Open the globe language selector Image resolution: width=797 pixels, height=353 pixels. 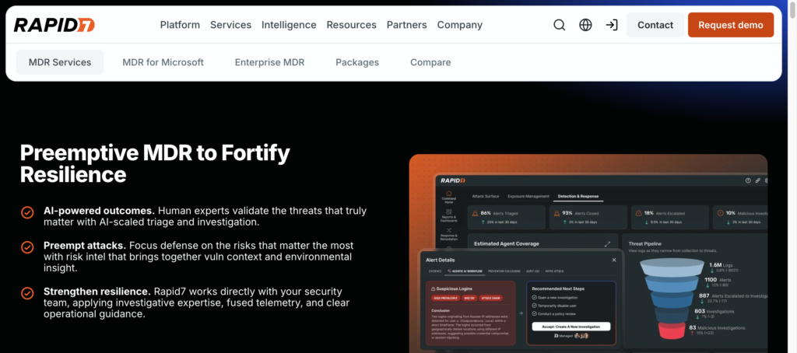pyautogui.click(x=585, y=25)
